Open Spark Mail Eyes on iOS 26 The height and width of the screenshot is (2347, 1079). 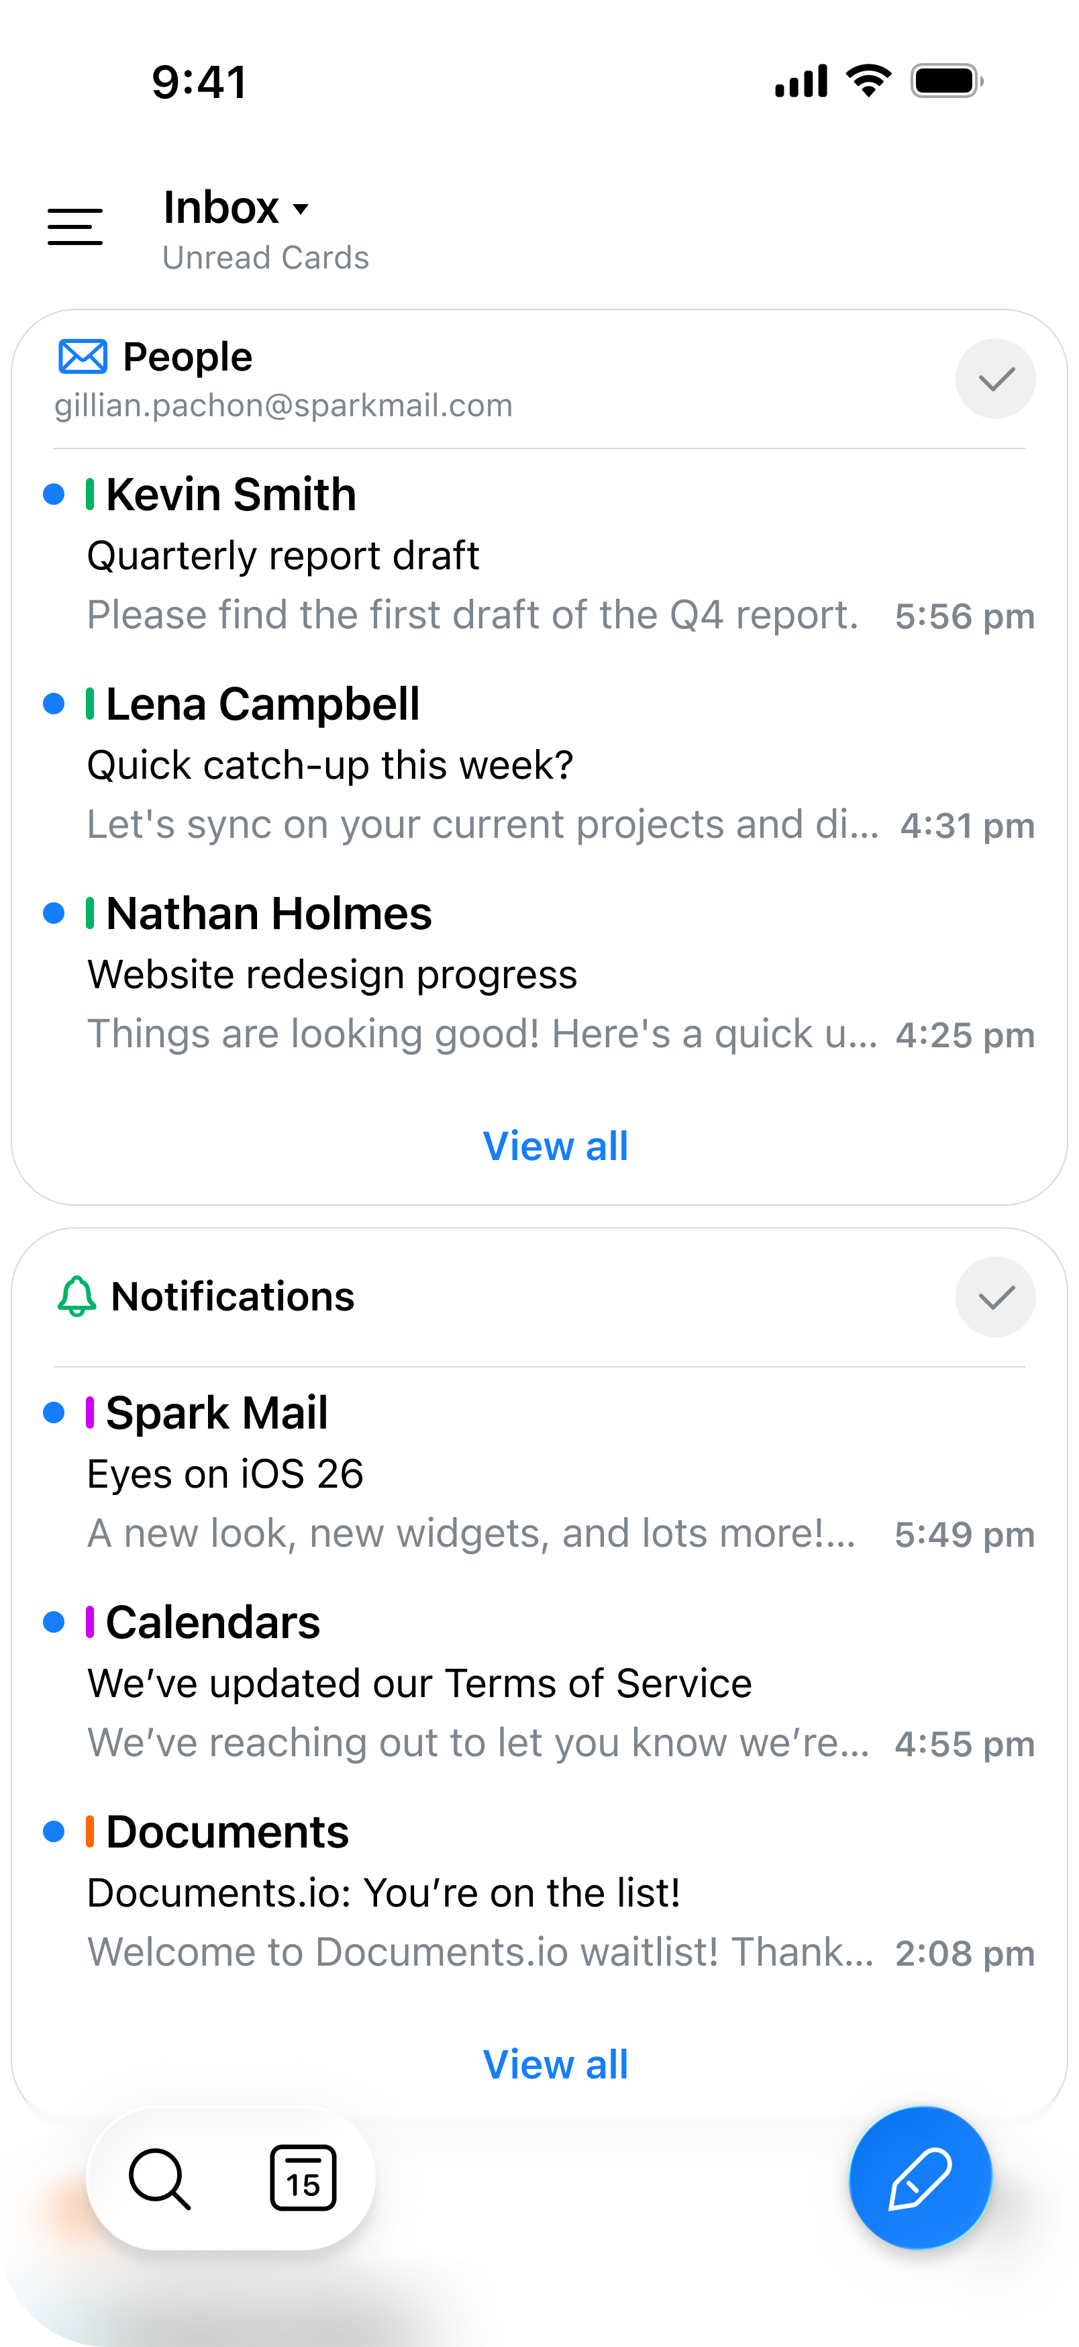pyautogui.click(x=539, y=1473)
